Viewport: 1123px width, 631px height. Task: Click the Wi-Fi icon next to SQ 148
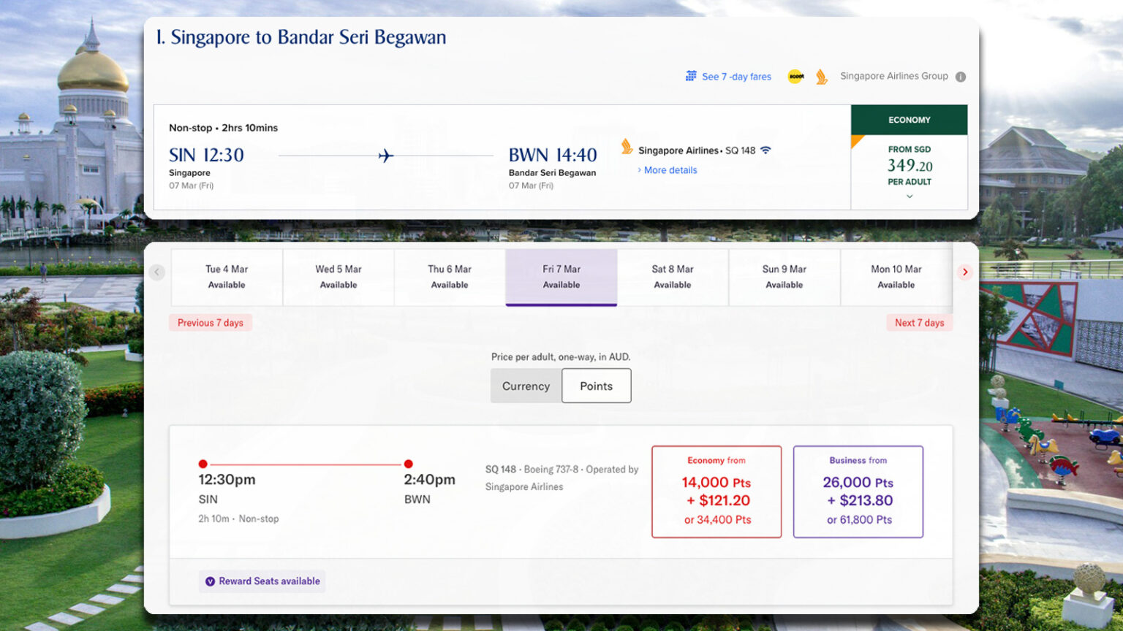tap(765, 150)
